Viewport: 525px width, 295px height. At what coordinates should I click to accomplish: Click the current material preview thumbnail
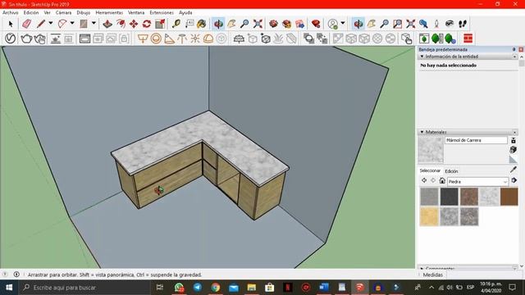431,150
